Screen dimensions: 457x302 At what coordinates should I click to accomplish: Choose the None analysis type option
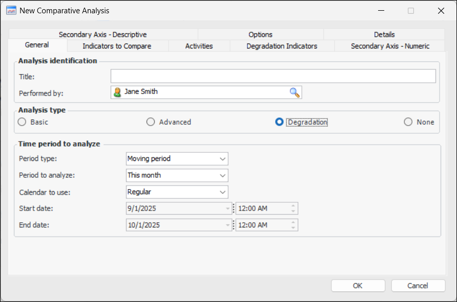tap(408, 122)
